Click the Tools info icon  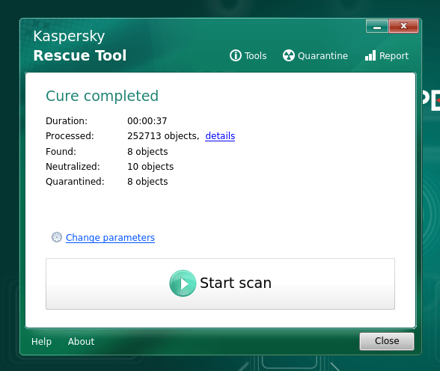coord(236,55)
